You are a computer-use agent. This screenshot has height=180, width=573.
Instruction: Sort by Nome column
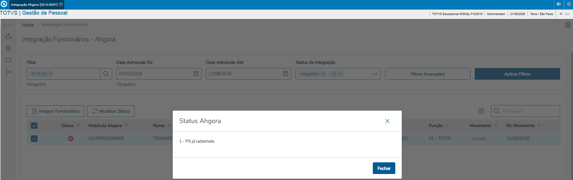pyautogui.click(x=169, y=125)
